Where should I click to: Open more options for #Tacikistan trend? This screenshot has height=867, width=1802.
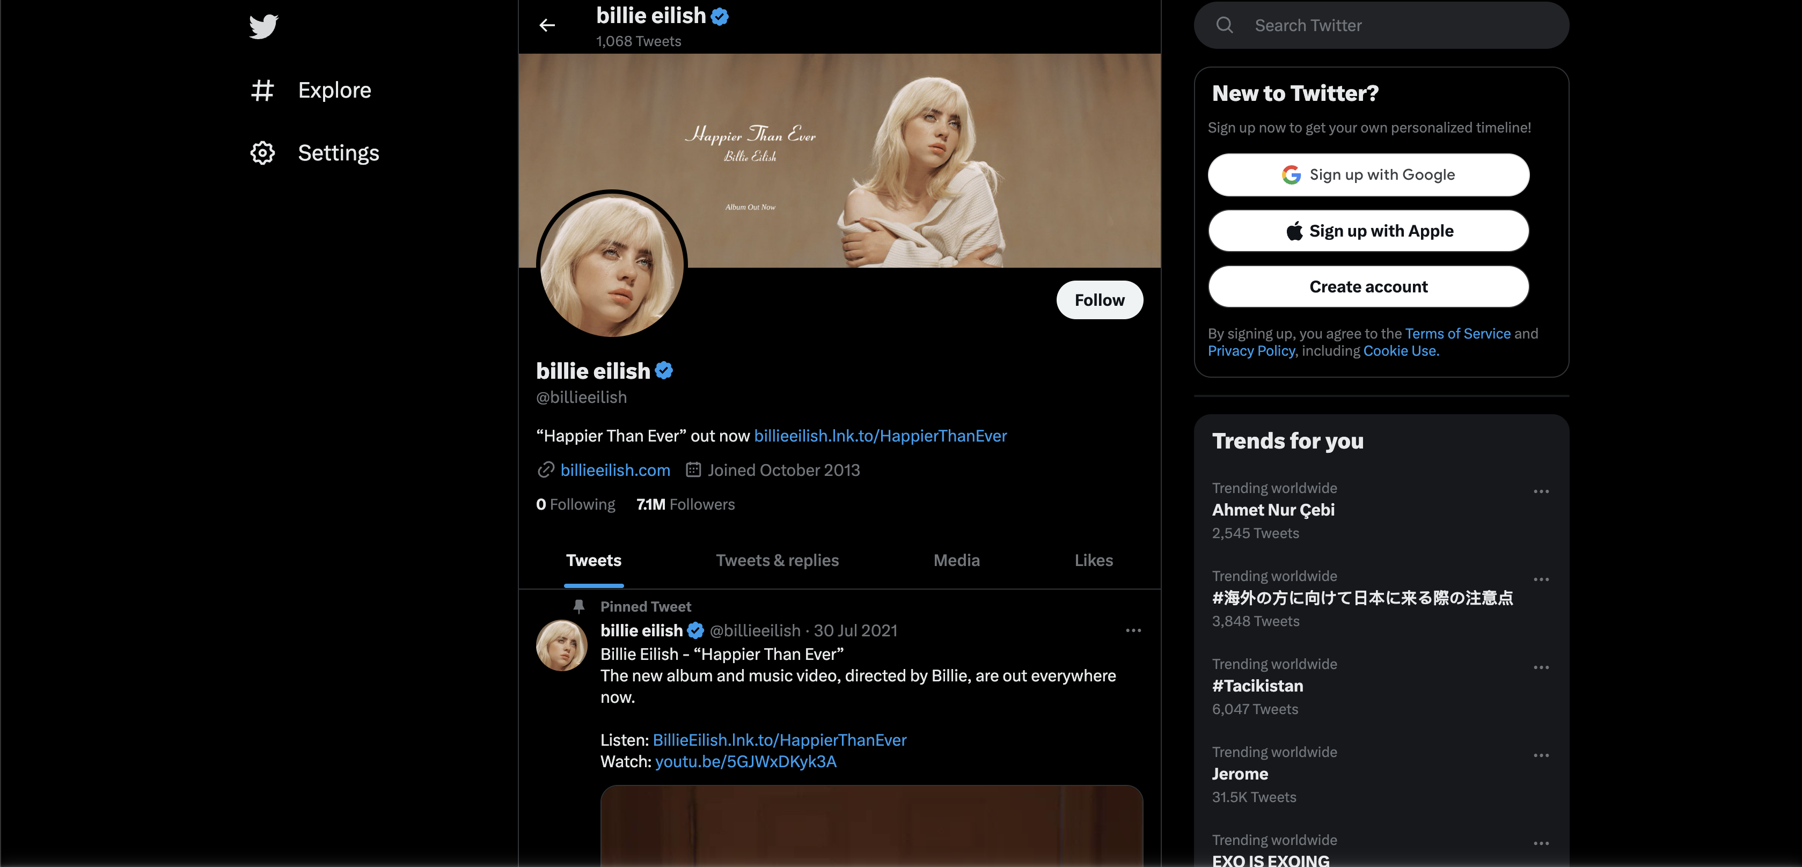(1541, 668)
